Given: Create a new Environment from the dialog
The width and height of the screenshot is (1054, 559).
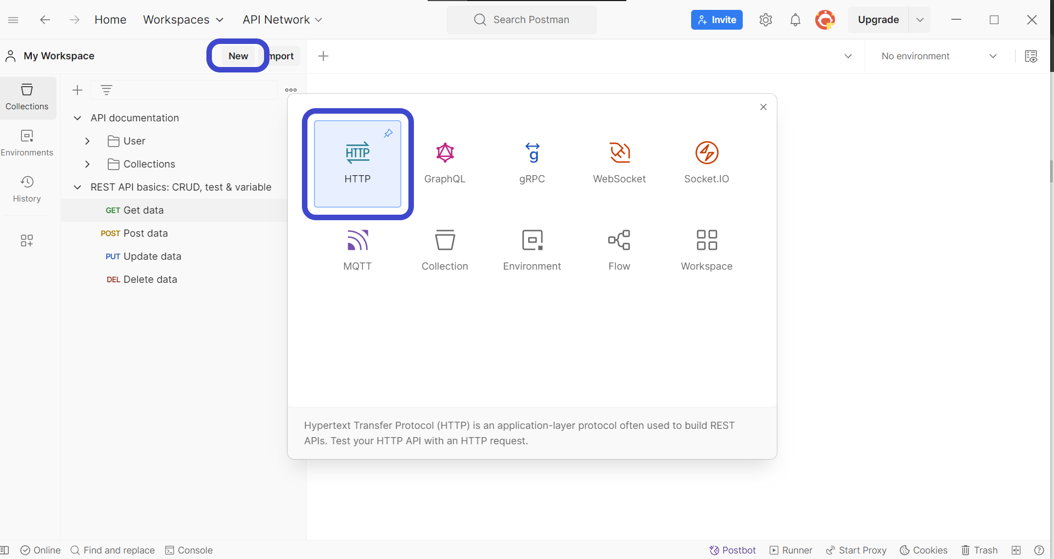Looking at the screenshot, I should [x=532, y=250].
